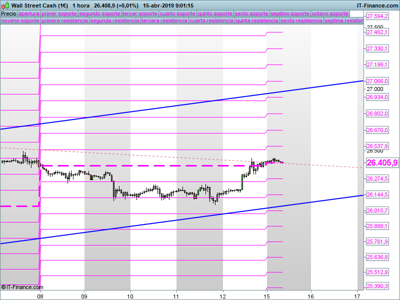Click the noveno soporte label
The image size is (400, 300).
pos(20,20)
